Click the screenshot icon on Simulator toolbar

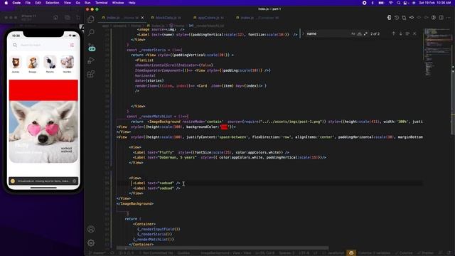tap(68, 18)
